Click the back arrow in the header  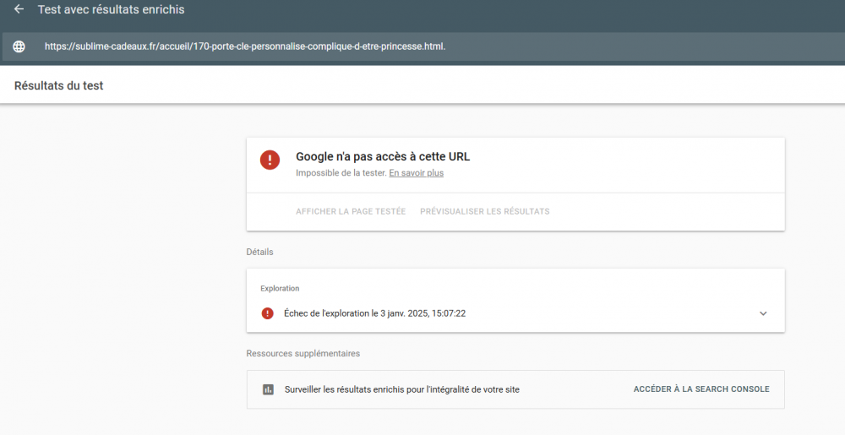click(x=19, y=9)
